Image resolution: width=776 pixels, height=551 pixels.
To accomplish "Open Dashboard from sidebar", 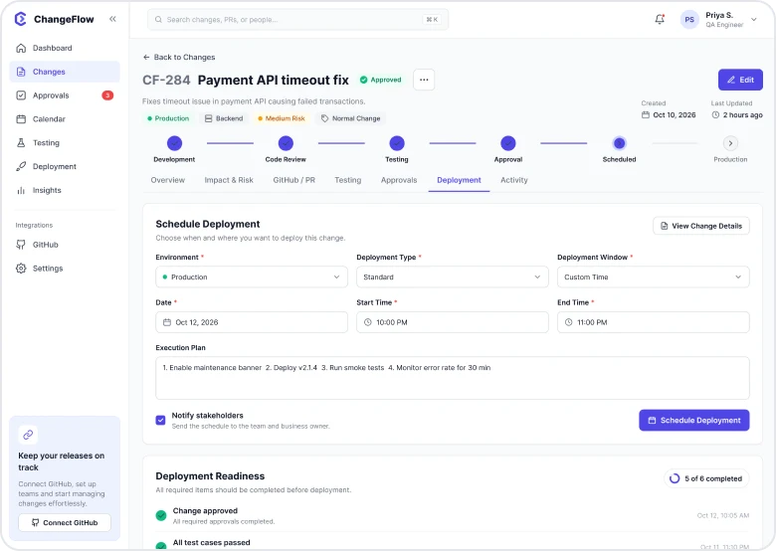I will (65, 48).
